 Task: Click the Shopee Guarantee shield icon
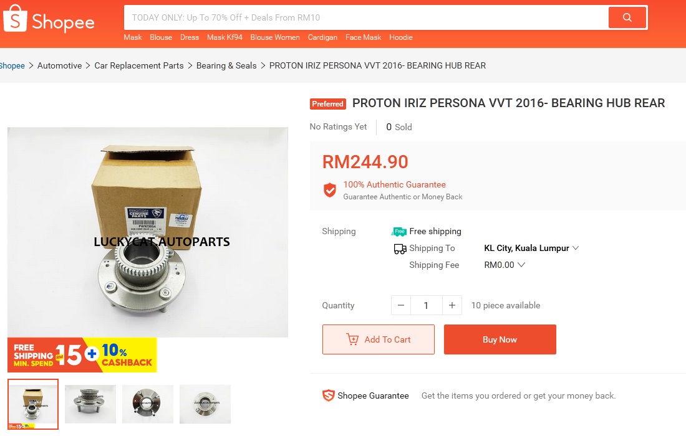point(329,396)
